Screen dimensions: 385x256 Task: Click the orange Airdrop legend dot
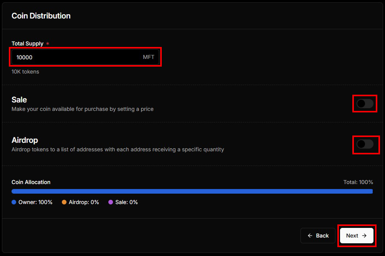tap(64, 202)
